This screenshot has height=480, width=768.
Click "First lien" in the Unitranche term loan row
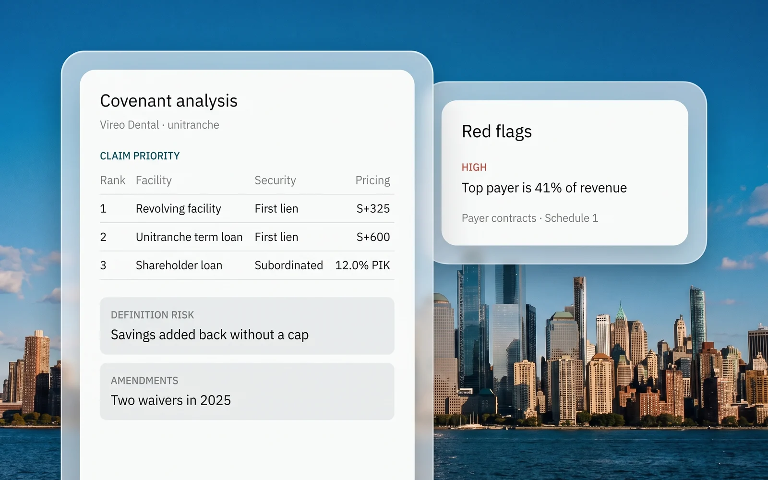[276, 237]
